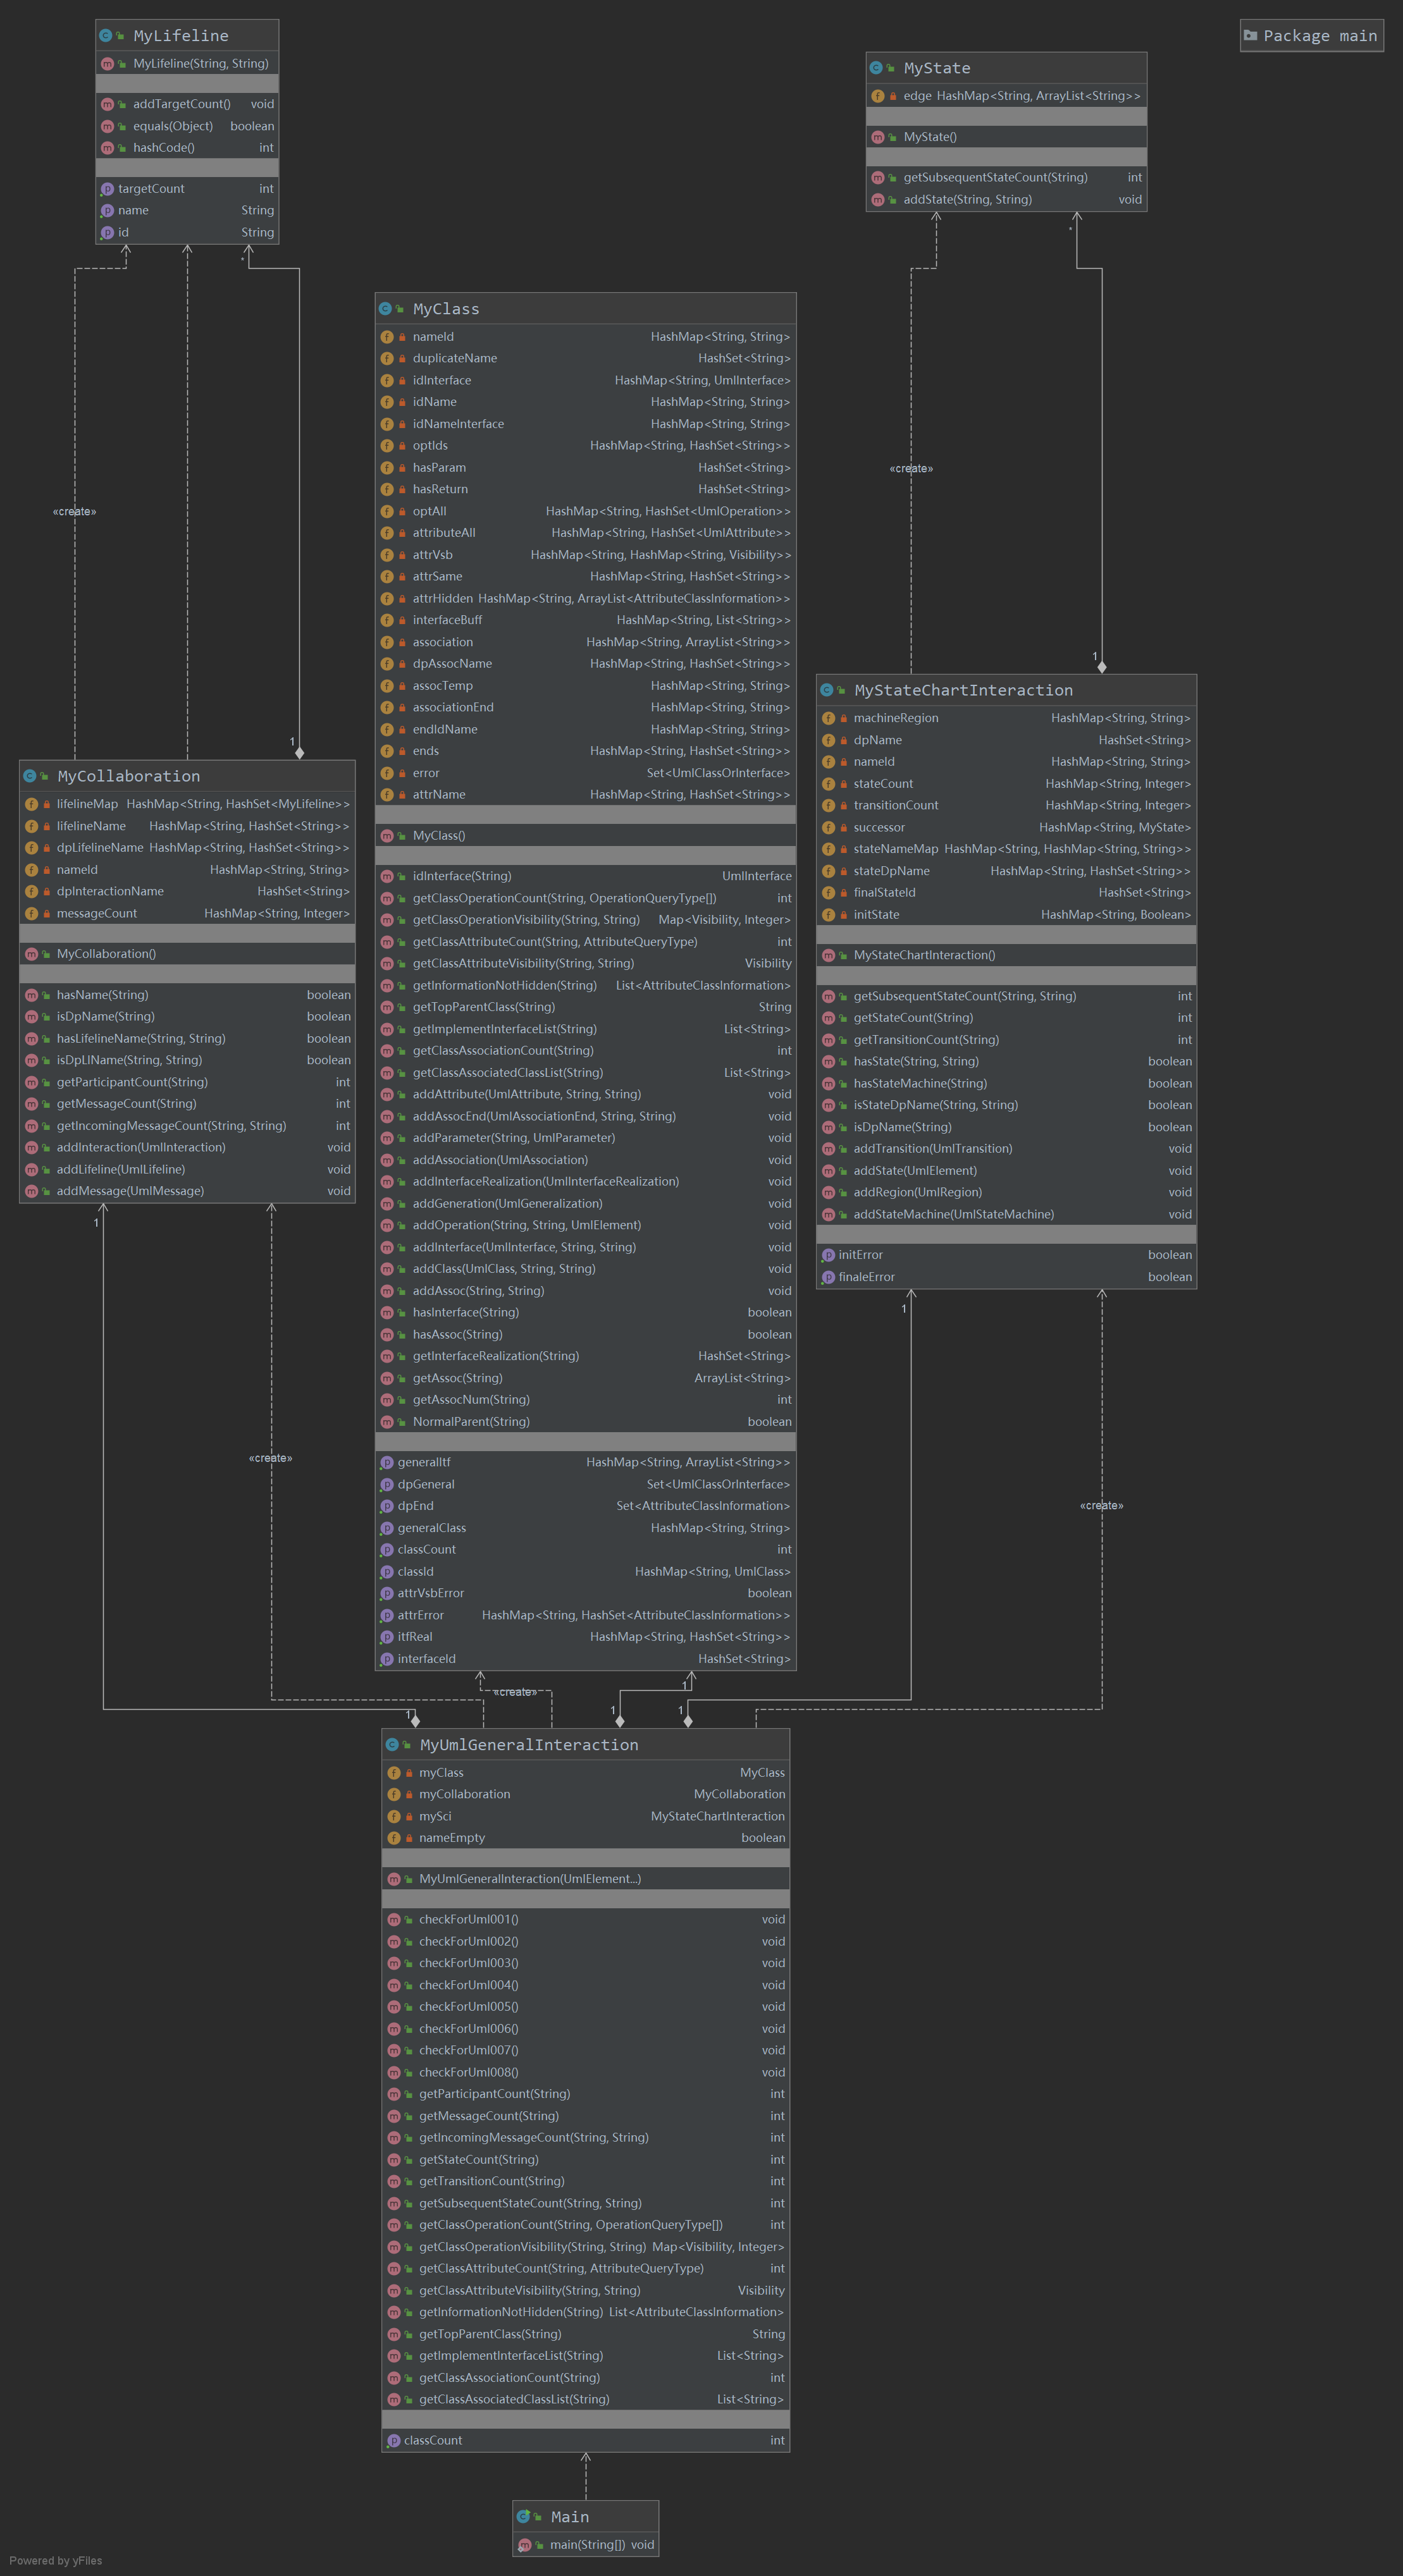Click the method icon beside hasName(String)
The image size is (1403, 2576).
coord(31,995)
